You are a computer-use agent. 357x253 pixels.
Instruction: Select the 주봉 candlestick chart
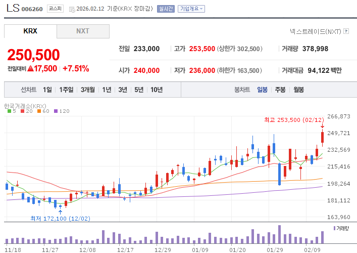tap(280, 90)
